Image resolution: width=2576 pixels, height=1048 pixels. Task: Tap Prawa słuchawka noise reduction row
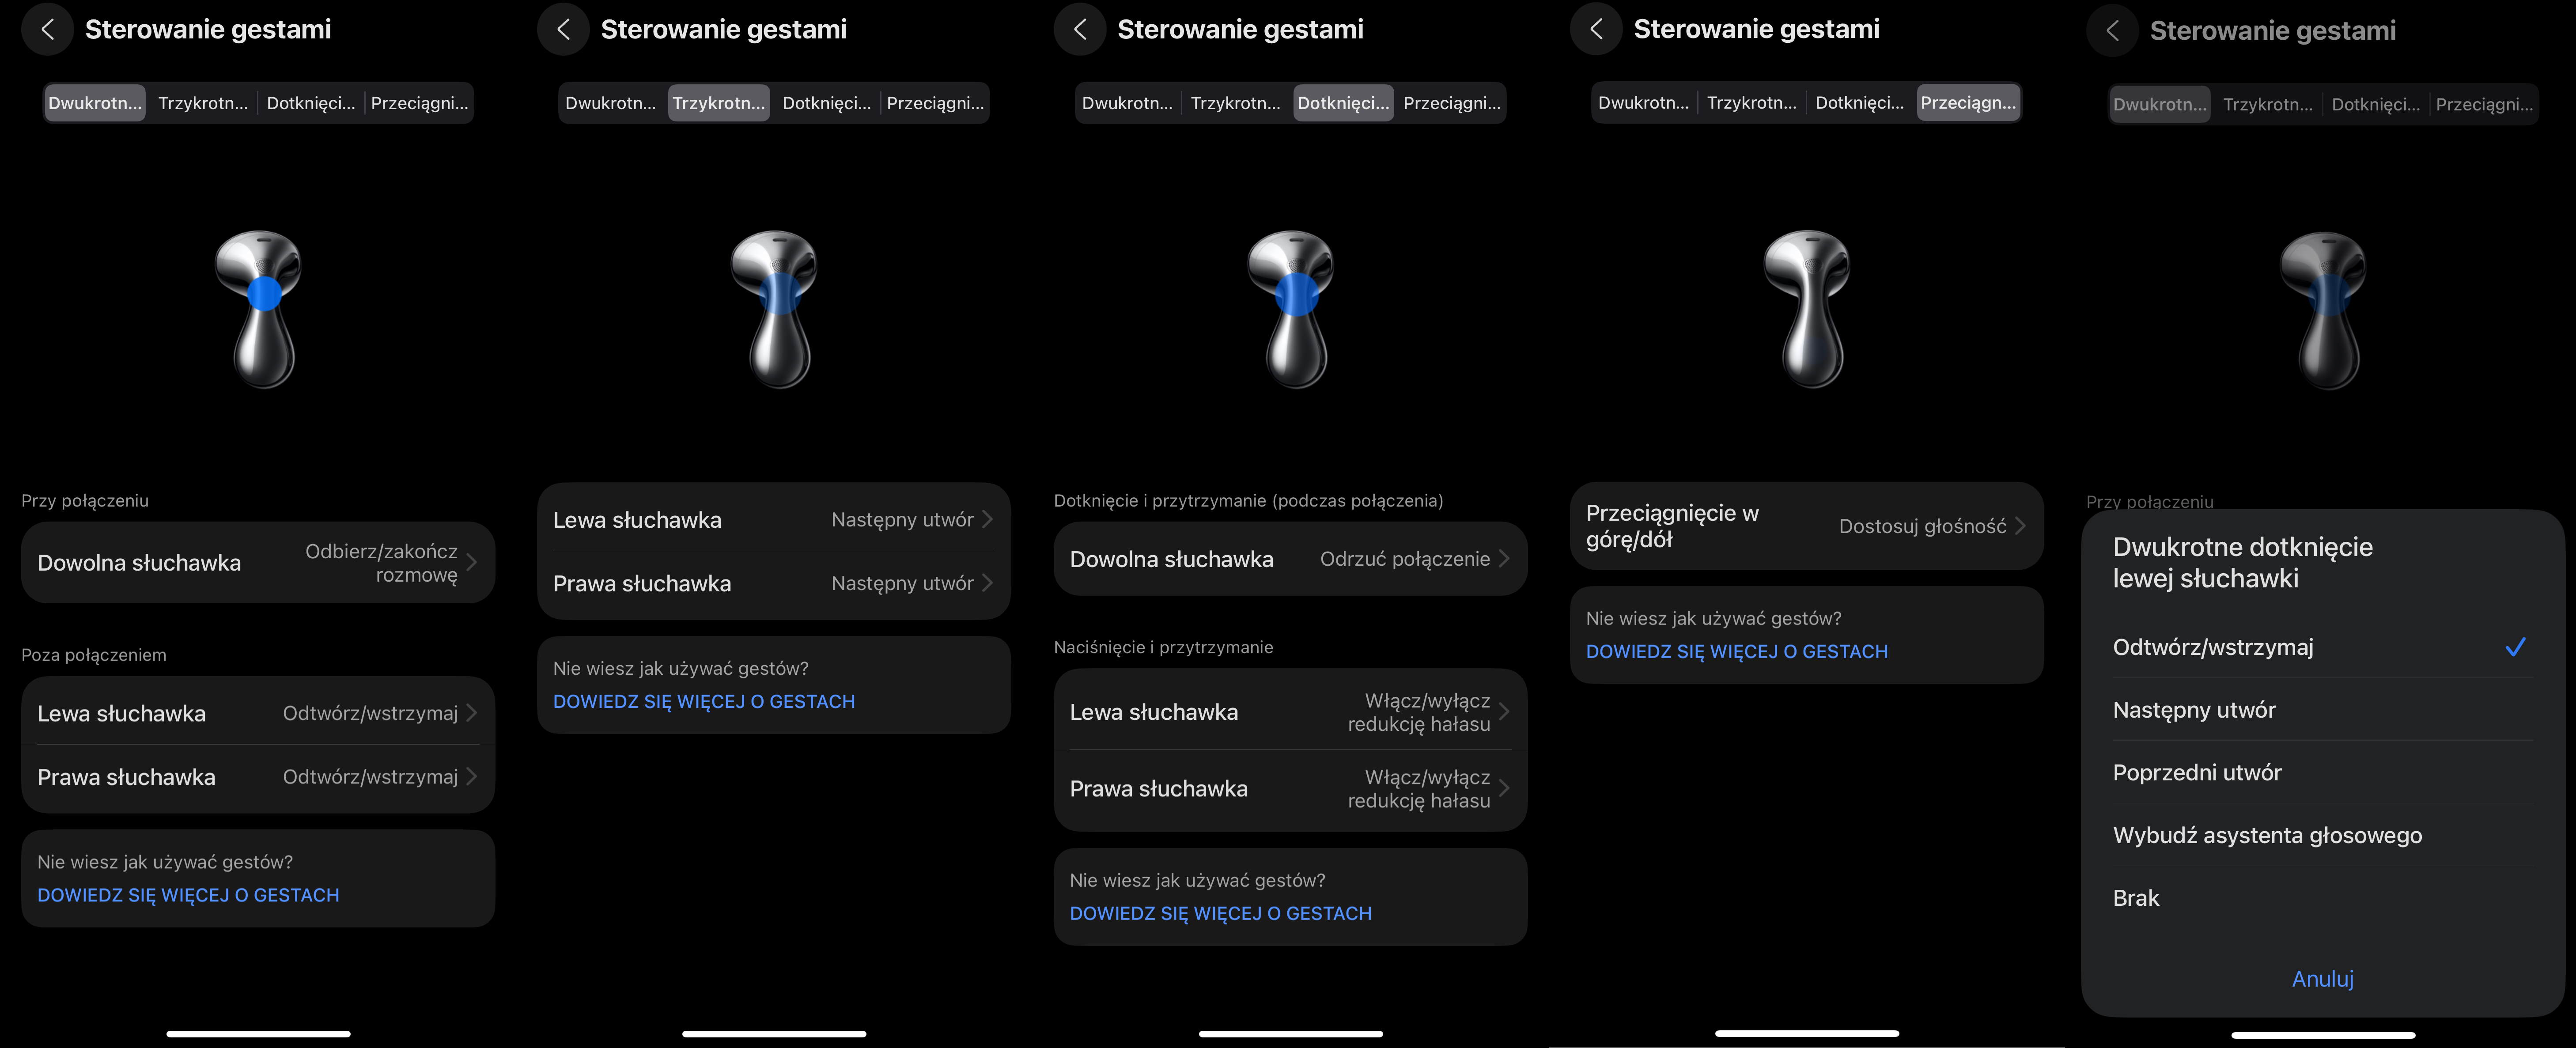[x=1290, y=789]
